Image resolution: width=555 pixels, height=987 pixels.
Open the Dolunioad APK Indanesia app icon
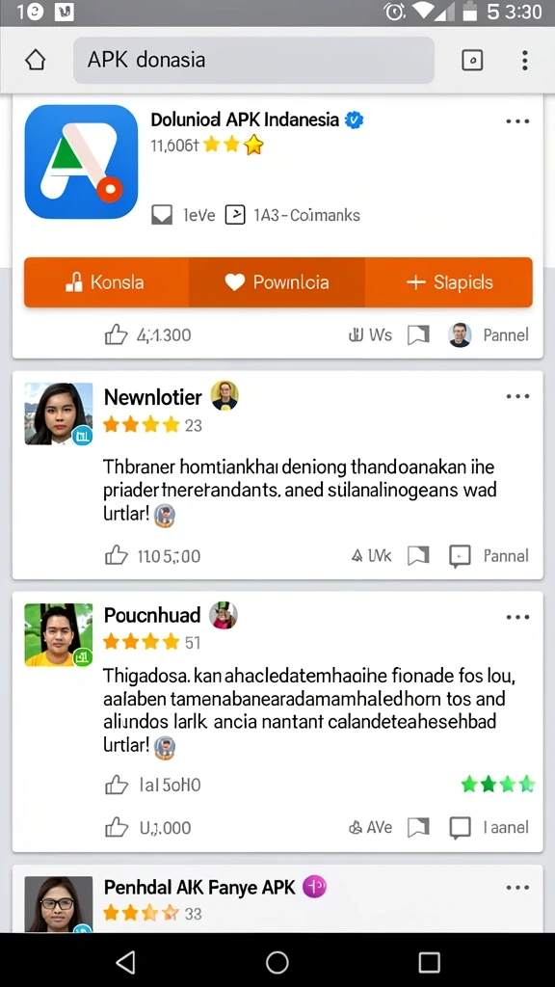pos(81,162)
